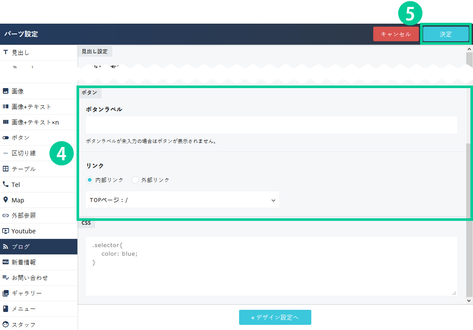The height and width of the screenshot is (330, 473).
Task: Open the お問い合わせ parts menu item
Action: pyautogui.click(x=29, y=278)
